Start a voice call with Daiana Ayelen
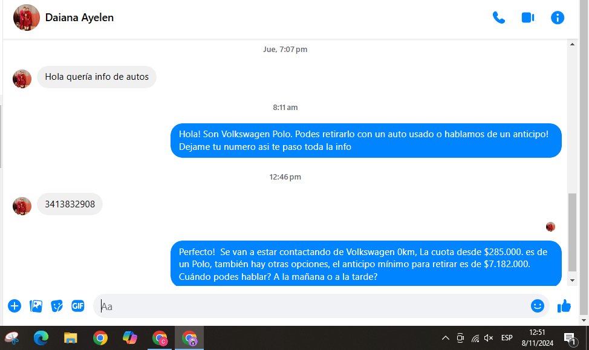This screenshot has width=589, height=350. coord(498,18)
